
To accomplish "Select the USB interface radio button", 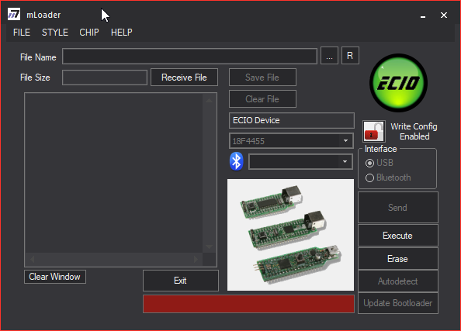I will coord(369,163).
